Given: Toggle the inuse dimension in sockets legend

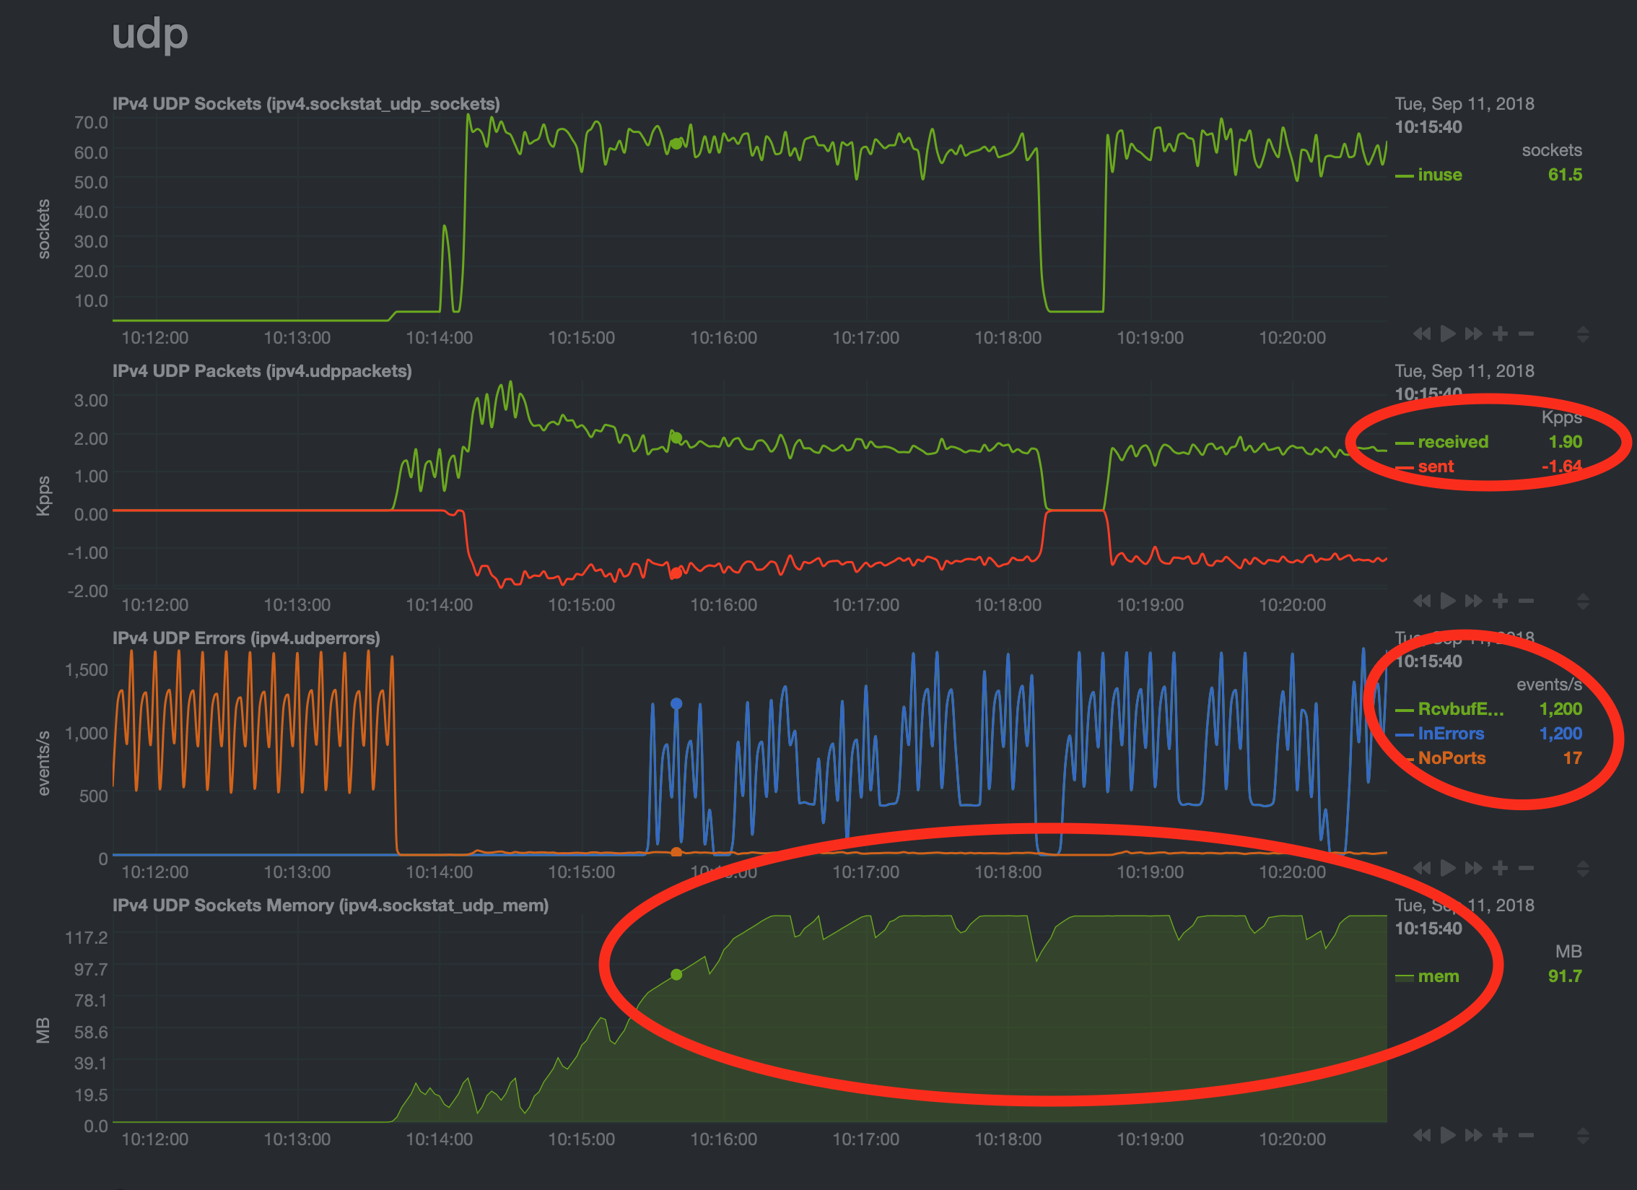Looking at the screenshot, I should click(x=1439, y=175).
